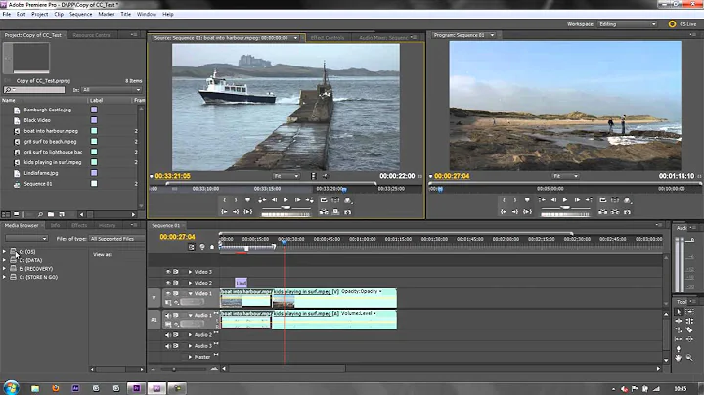
Task: Expand the C: (OS) drive in Media Browser
Action: 5,252
